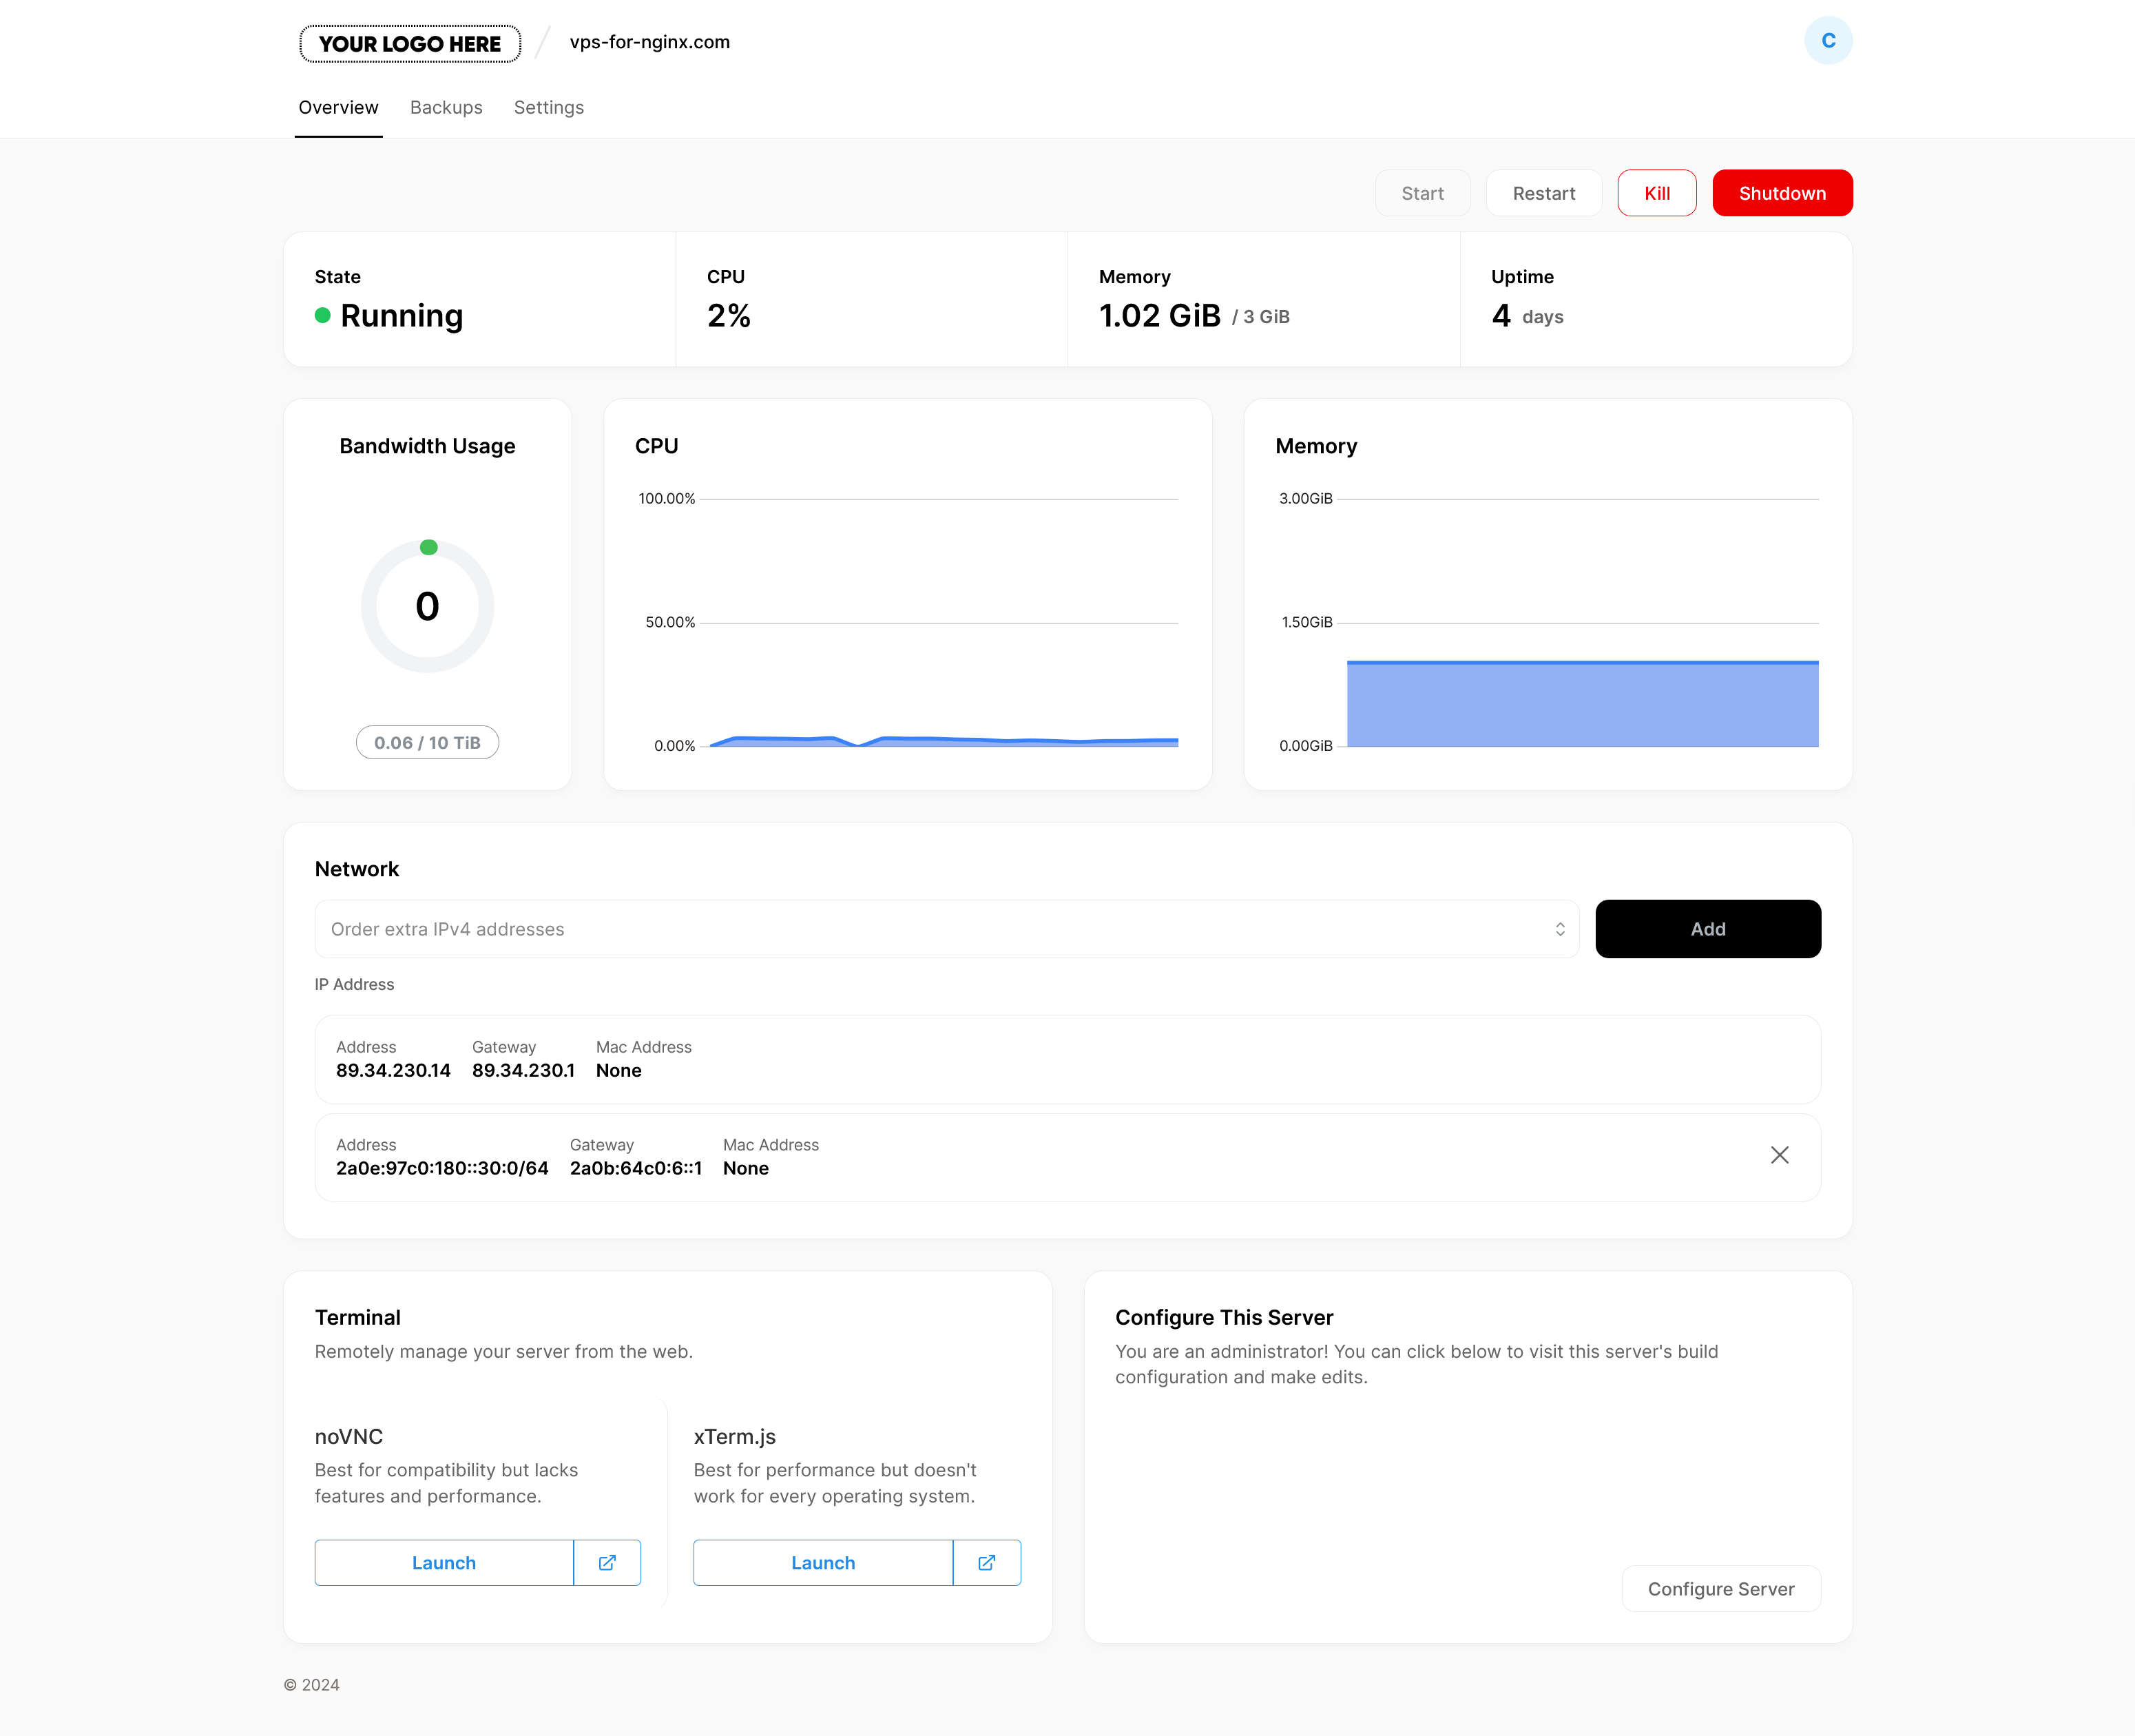
Task: Click the black Add button
Action: [x=1707, y=929]
